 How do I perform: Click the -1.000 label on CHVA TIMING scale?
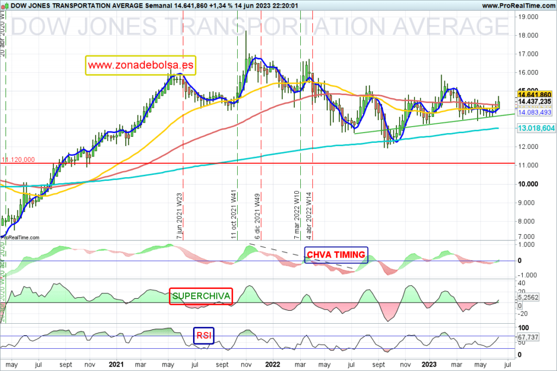tap(527, 275)
